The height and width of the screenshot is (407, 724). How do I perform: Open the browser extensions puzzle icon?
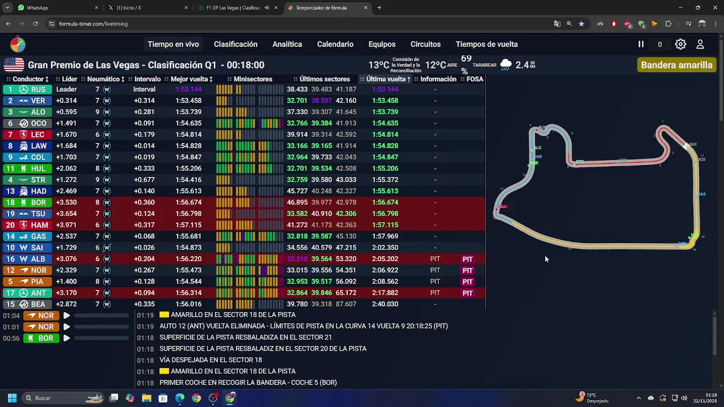pyautogui.click(x=668, y=24)
